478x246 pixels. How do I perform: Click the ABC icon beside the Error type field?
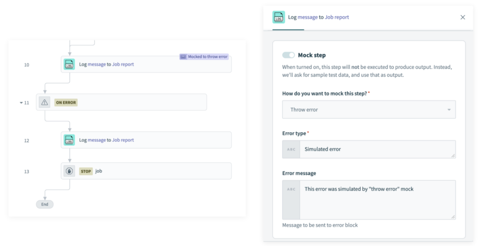point(291,149)
